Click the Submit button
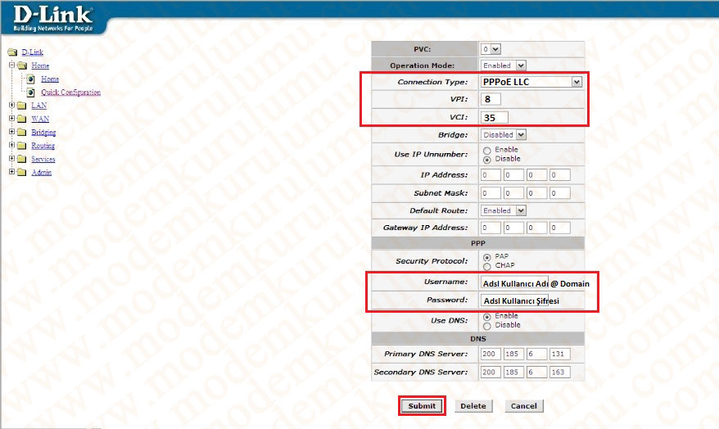719x429 pixels. [422, 405]
